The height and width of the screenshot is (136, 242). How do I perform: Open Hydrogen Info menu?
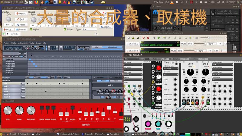[44, 43]
